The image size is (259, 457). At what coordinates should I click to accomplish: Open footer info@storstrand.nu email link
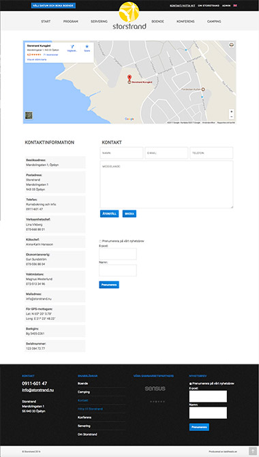[x=37, y=390]
